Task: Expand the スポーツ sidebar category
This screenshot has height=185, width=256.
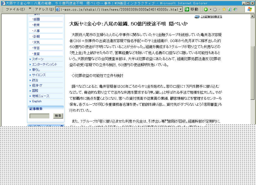Action: (x=38, y=59)
